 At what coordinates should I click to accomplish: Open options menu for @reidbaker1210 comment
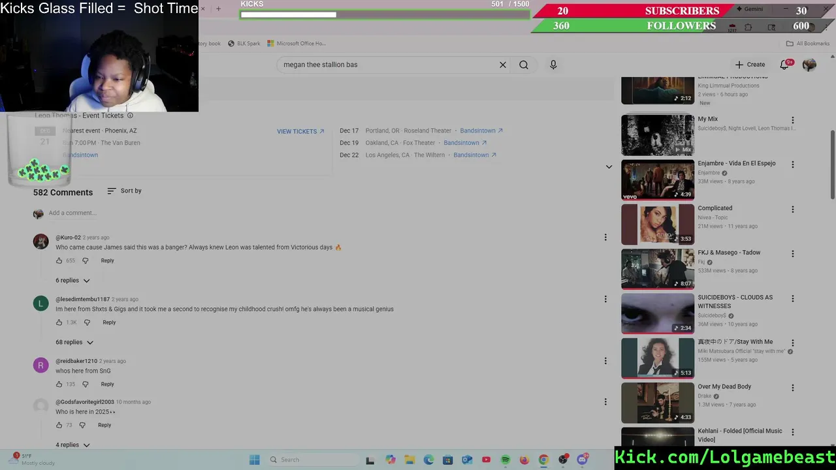[605, 361]
